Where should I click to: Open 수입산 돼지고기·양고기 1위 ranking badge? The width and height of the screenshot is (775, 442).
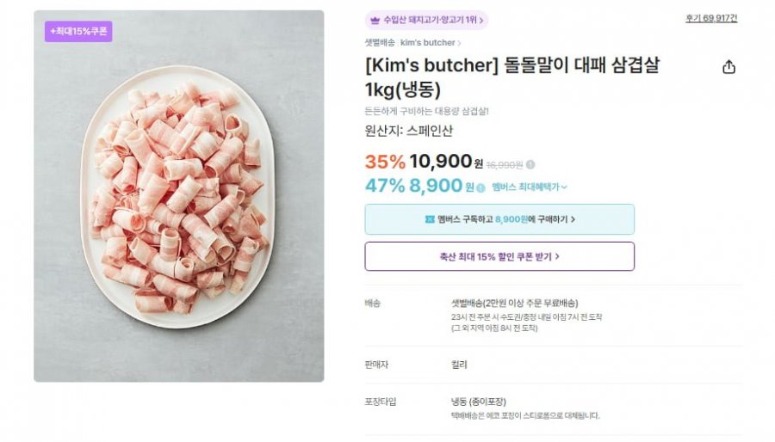tap(426, 20)
